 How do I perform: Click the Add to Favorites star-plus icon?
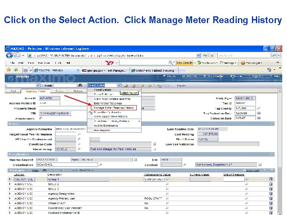tap(16, 70)
